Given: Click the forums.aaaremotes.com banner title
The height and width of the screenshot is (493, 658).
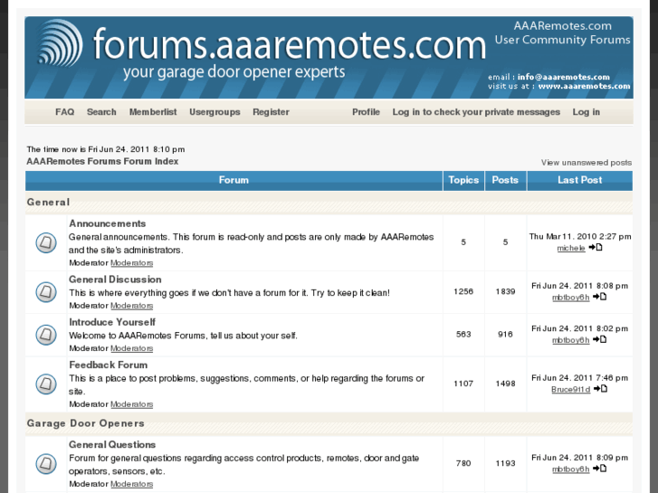Looking at the screenshot, I should tap(289, 43).
